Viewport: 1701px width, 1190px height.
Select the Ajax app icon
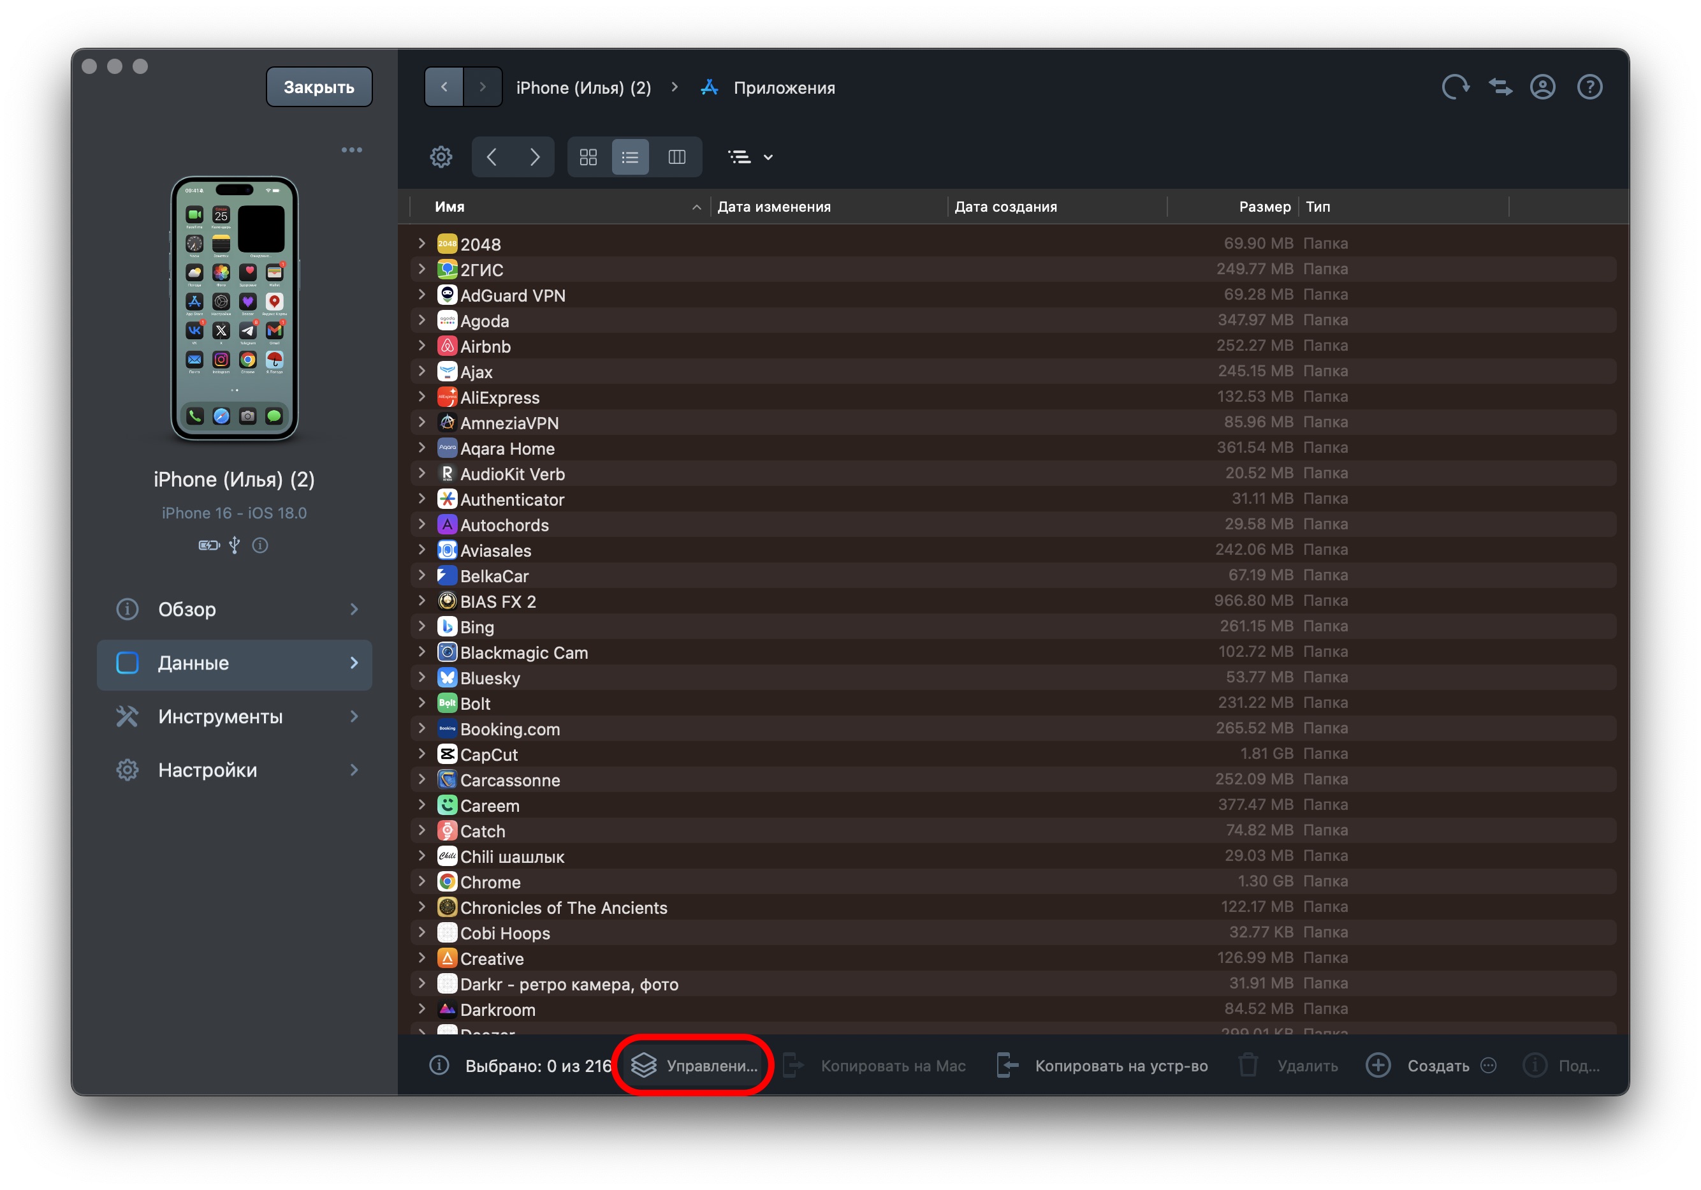(448, 372)
